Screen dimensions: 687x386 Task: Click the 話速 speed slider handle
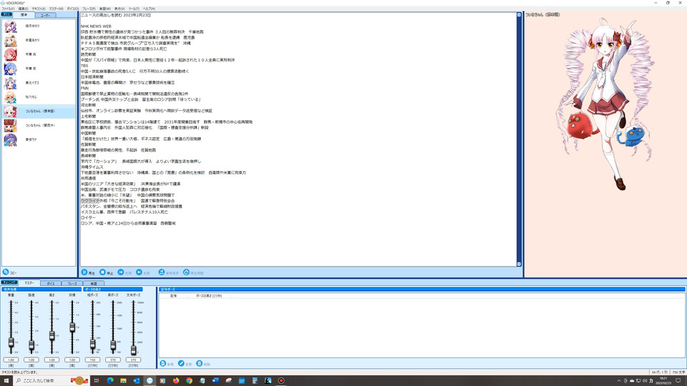(x=31, y=345)
